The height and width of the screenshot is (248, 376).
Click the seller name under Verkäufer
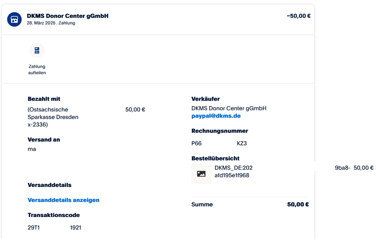coord(229,108)
